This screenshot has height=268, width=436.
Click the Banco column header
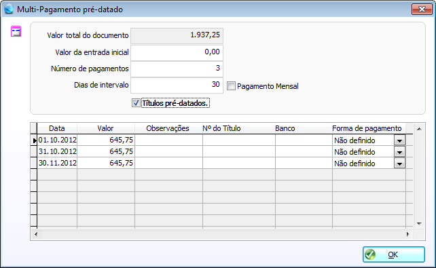click(x=304, y=128)
